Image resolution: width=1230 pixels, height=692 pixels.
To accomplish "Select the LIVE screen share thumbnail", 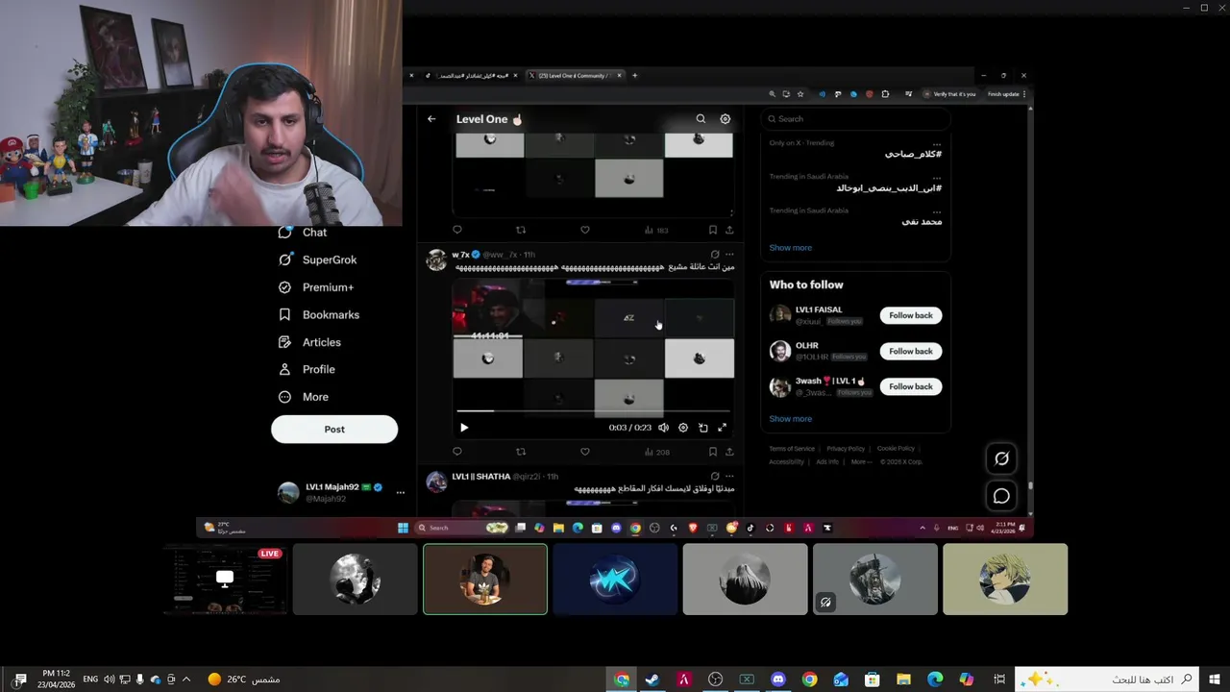I will (225, 579).
